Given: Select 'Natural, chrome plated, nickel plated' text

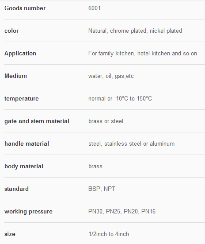Looking at the screenshot, I should tap(135, 31).
